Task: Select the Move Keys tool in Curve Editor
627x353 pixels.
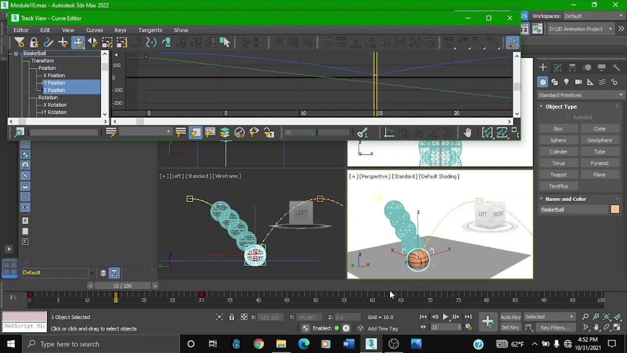Action: coord(78,43)
